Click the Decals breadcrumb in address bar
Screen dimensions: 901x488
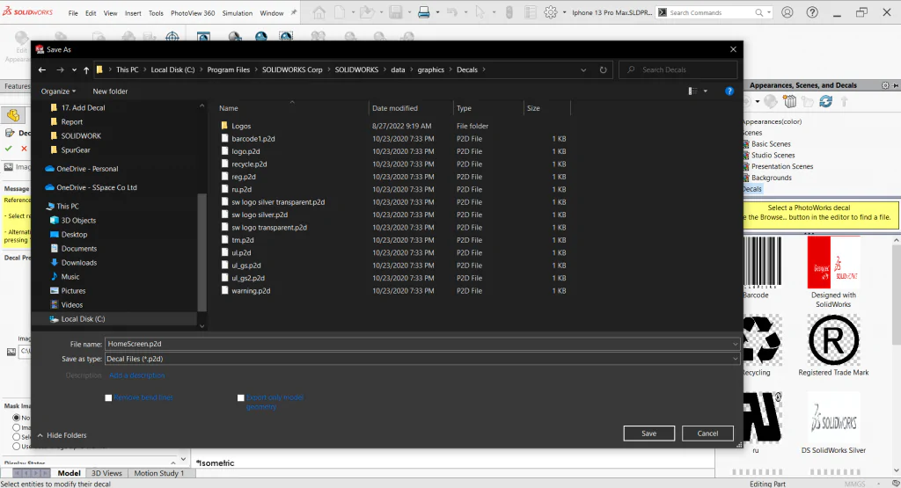pos(466,70)
